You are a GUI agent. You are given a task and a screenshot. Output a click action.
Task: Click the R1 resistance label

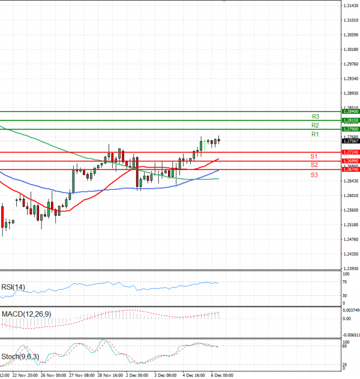[x=314, y=135]
